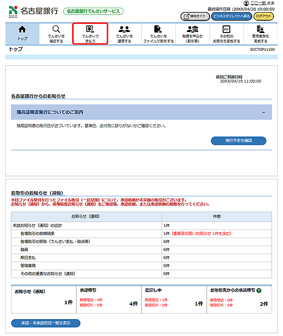Click the yellow ログアウト button
Viewport: 283px width, 336px height.
click(x=264, y=16)
